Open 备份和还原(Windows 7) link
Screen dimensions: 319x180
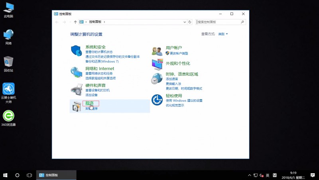[102, 61]
